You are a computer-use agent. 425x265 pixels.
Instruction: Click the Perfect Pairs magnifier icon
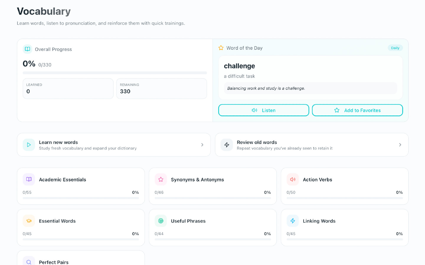[x=29, y=262]
